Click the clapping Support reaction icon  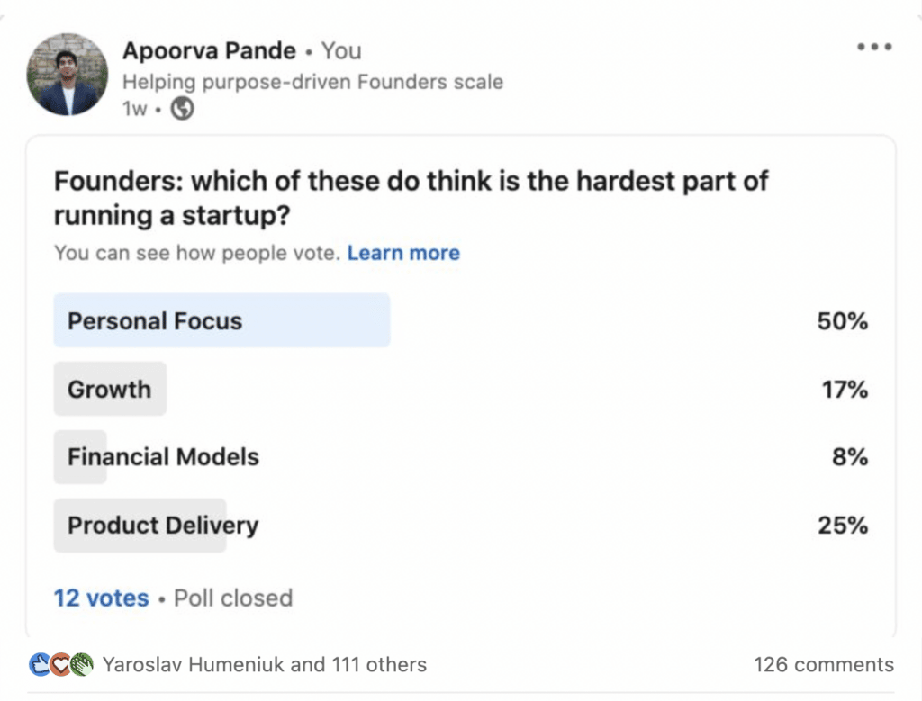click(81, 664)
